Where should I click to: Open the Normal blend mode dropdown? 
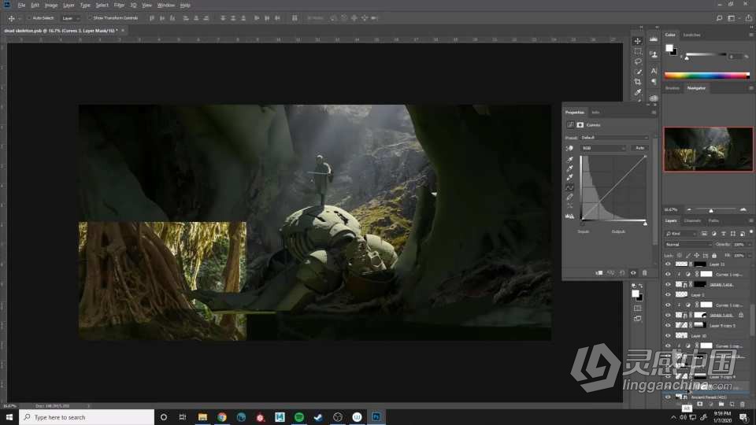688,245
